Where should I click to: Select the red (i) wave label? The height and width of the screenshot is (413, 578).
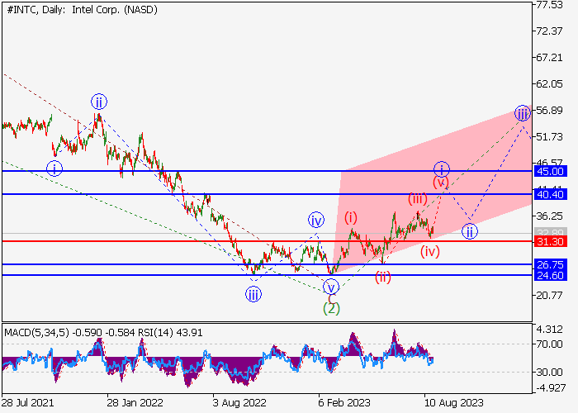coord(351,217)
